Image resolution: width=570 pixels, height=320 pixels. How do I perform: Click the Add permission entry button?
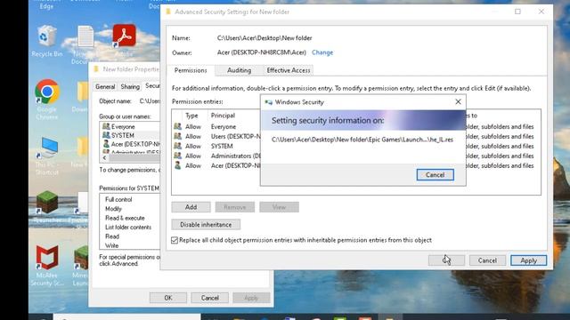[x=191, y=207]
